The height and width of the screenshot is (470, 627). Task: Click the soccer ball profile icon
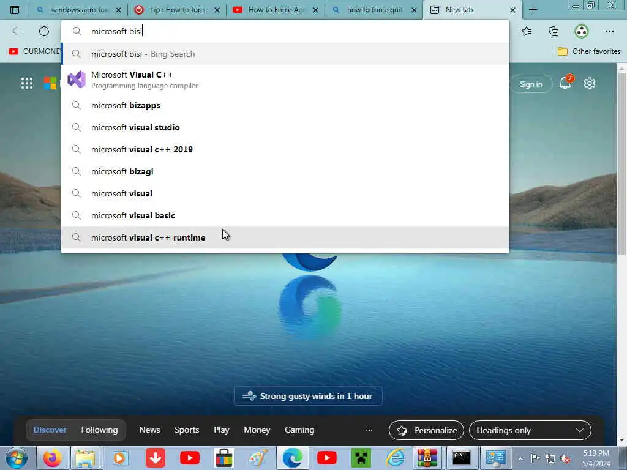[582, 31]
